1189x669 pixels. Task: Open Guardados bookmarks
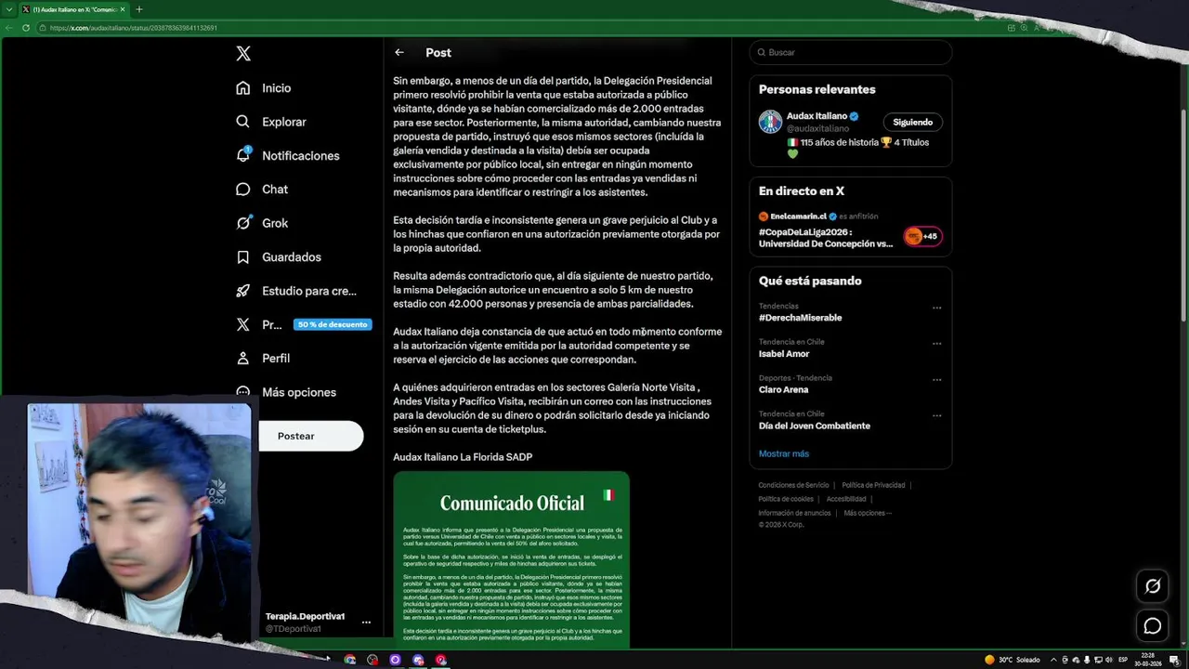coord(279,257)
